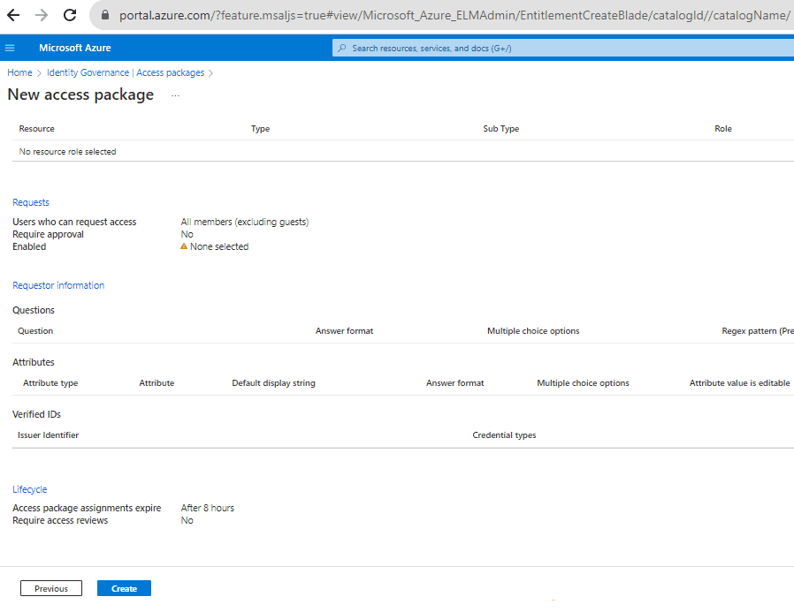Click the warning icon beside None selected
The height and width of the screenshot is (612, 794).
pyautogui.click(x=184, y=247)
